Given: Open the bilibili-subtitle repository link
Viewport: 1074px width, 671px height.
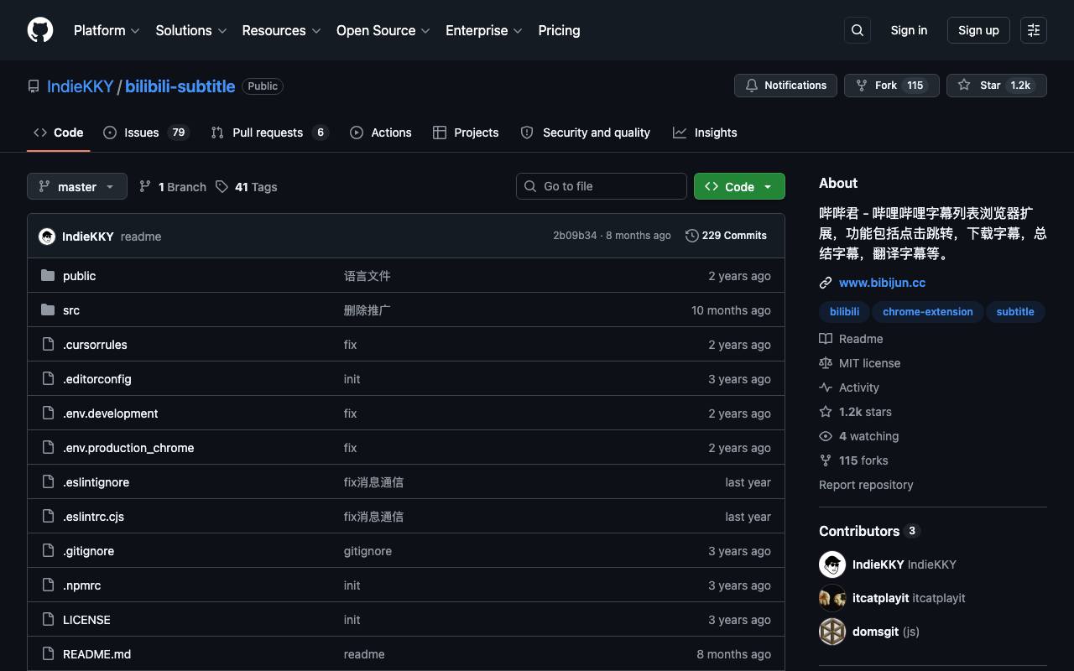Looking at the screenshot, I should click(180, 86).
